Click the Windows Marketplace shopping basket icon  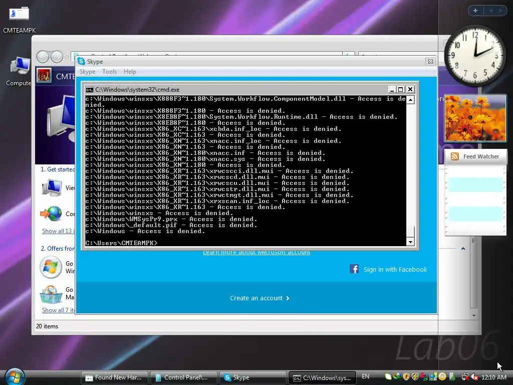[51, 294]
